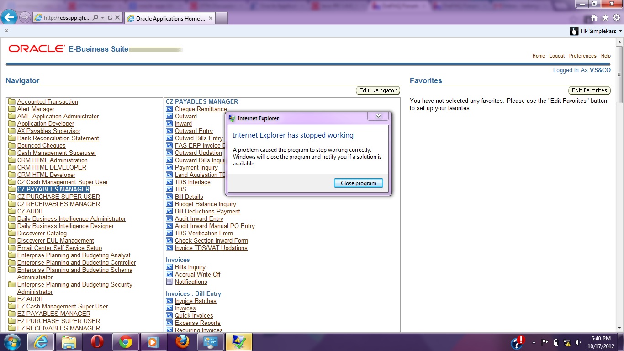Open the Audit Inward Entry link
Viewport: 624px width, 351px height.
199,218
